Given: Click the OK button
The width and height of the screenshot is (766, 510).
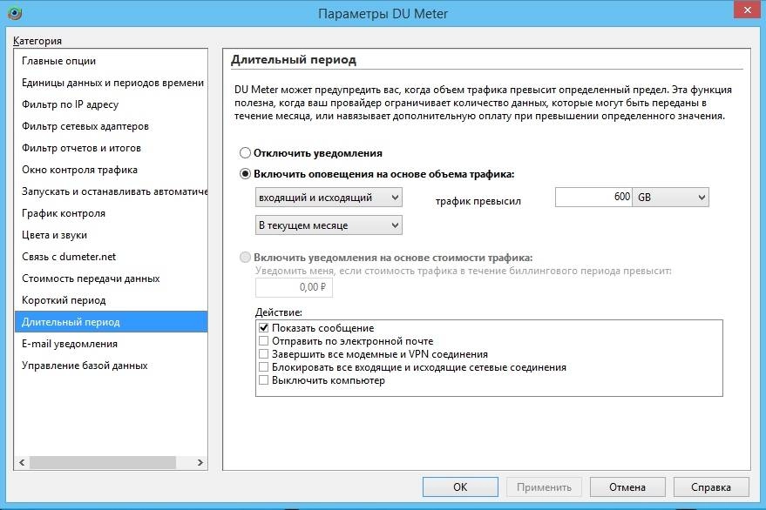Looking at the screenshot, I should (x=460, y=487).
